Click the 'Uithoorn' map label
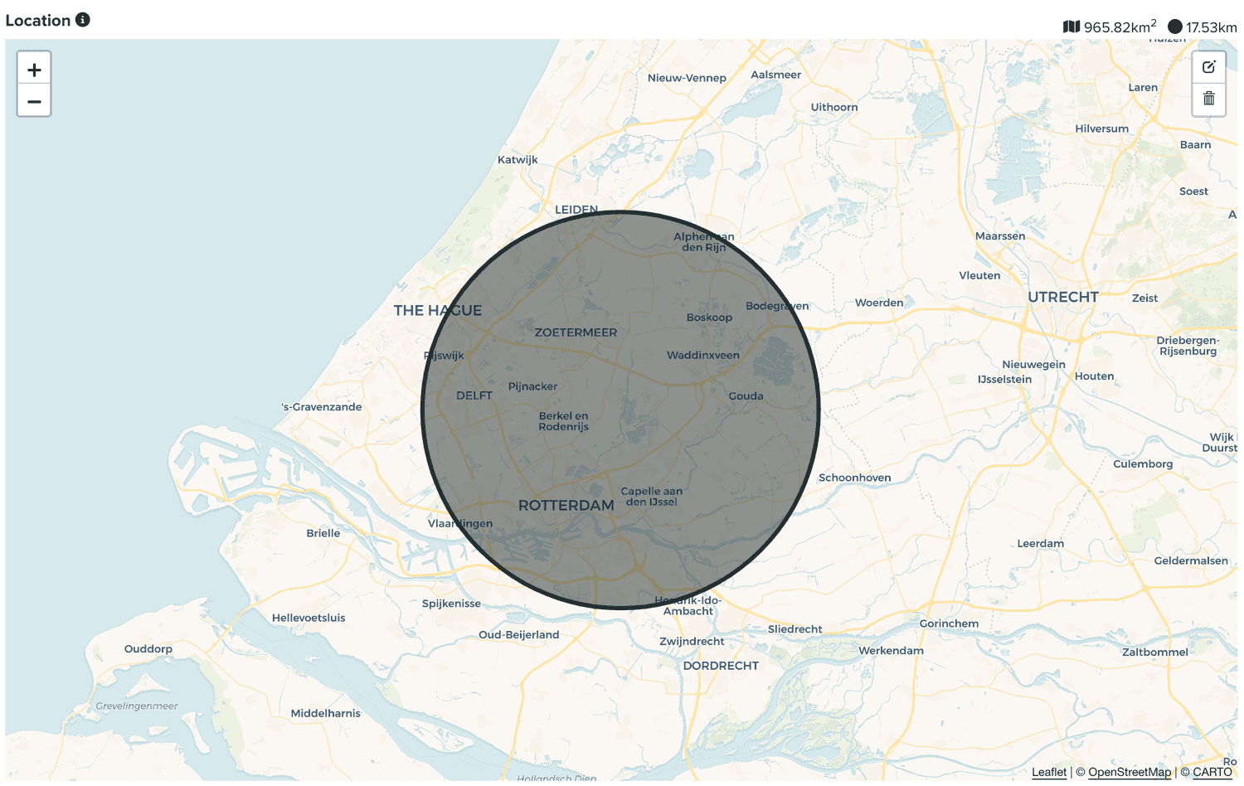This screenshot has height=786, width=1244. pos(834,107)
